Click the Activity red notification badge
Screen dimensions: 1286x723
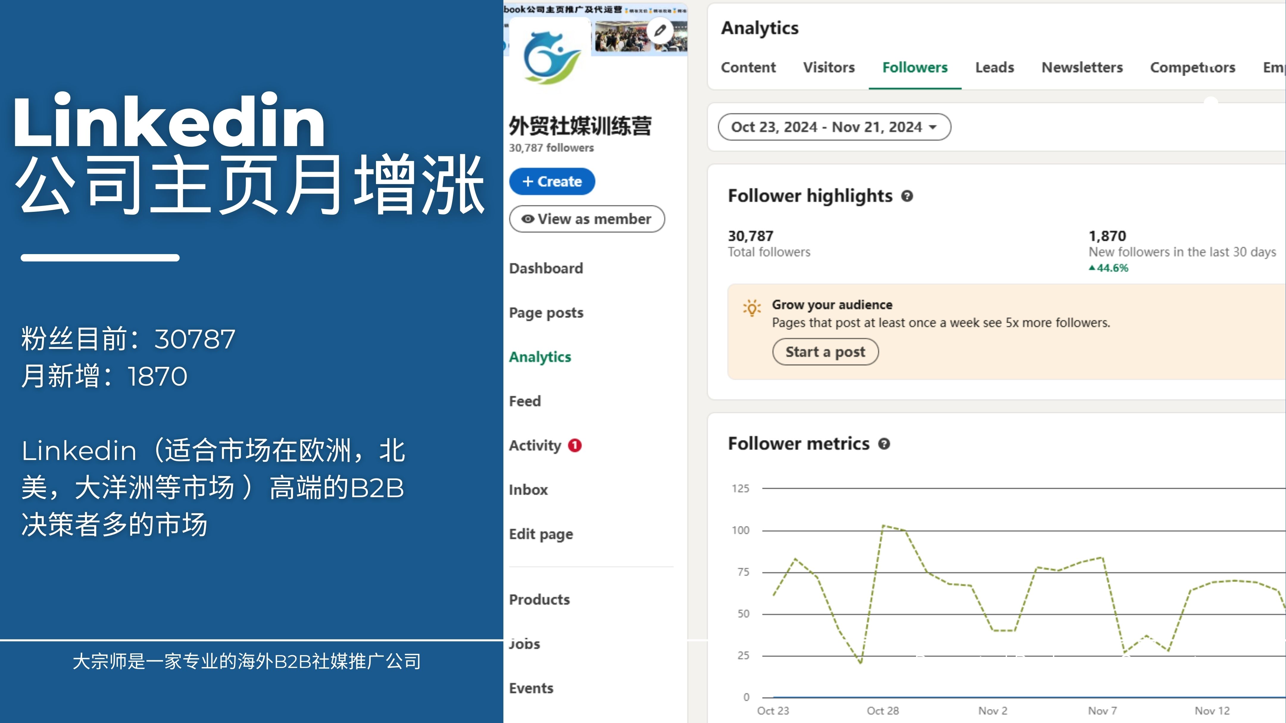point(575,445)
